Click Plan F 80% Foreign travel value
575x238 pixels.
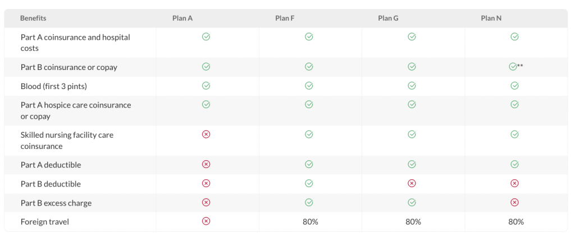(310, 222)
